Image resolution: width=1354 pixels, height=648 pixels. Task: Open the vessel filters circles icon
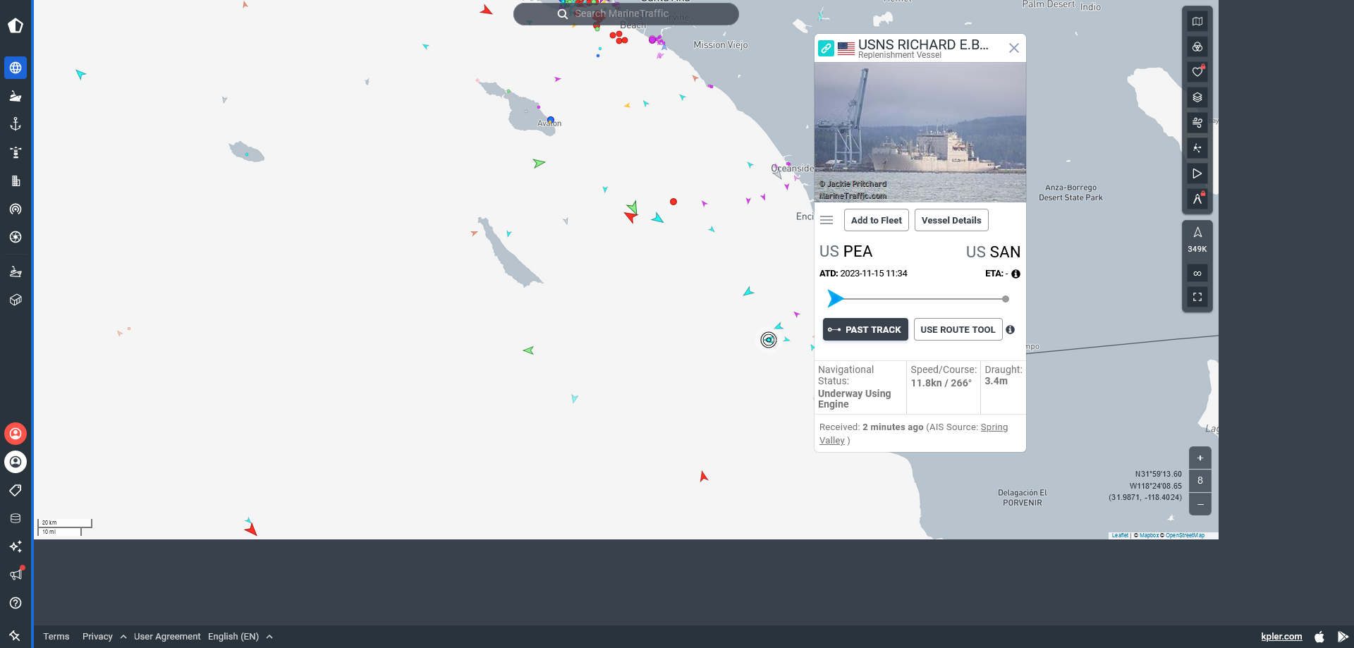[1197, 47]
